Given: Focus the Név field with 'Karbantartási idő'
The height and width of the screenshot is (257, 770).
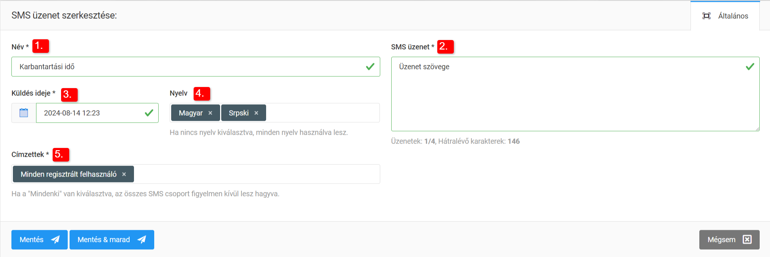Looking at the screenshot, I should [x=184, y=67].
